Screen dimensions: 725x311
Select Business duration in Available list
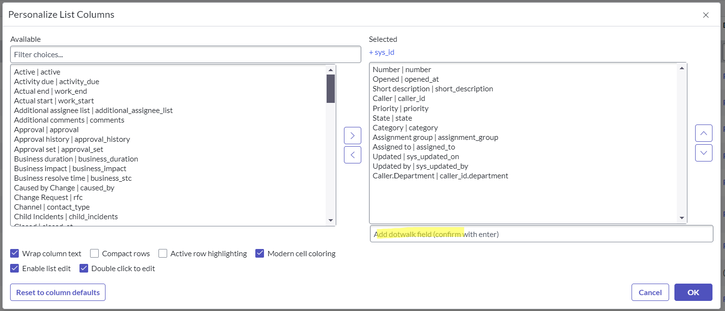click(x=76, y=159)
